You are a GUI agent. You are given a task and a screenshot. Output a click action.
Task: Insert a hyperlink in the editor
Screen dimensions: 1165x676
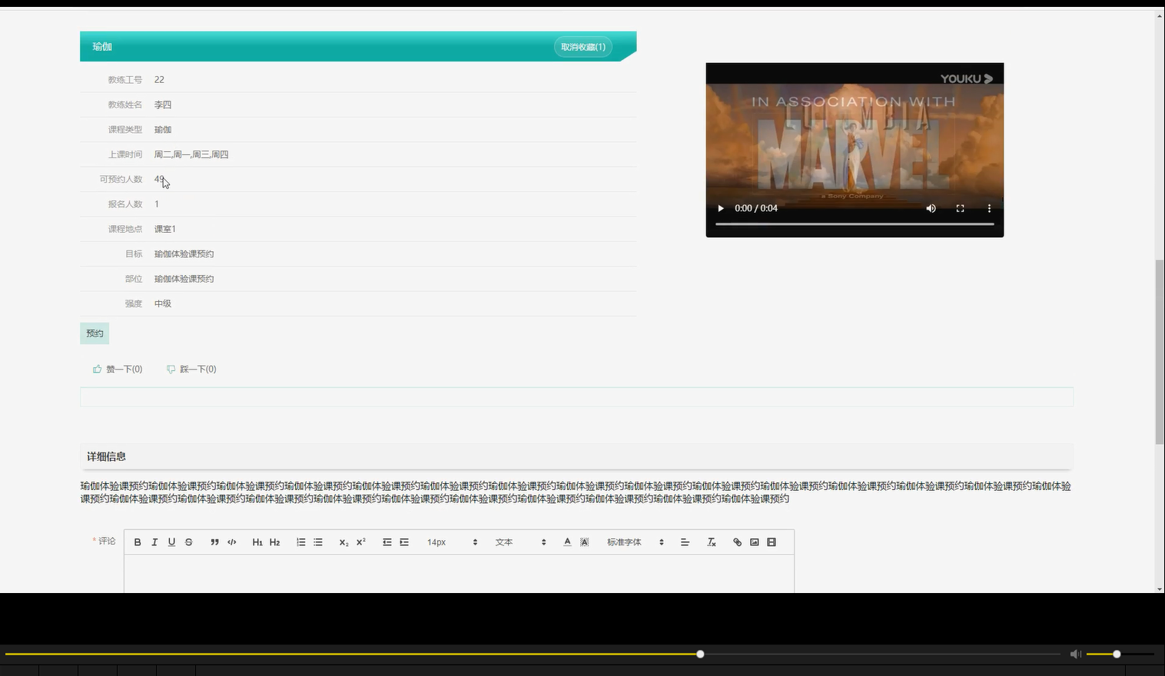(737, 542)
